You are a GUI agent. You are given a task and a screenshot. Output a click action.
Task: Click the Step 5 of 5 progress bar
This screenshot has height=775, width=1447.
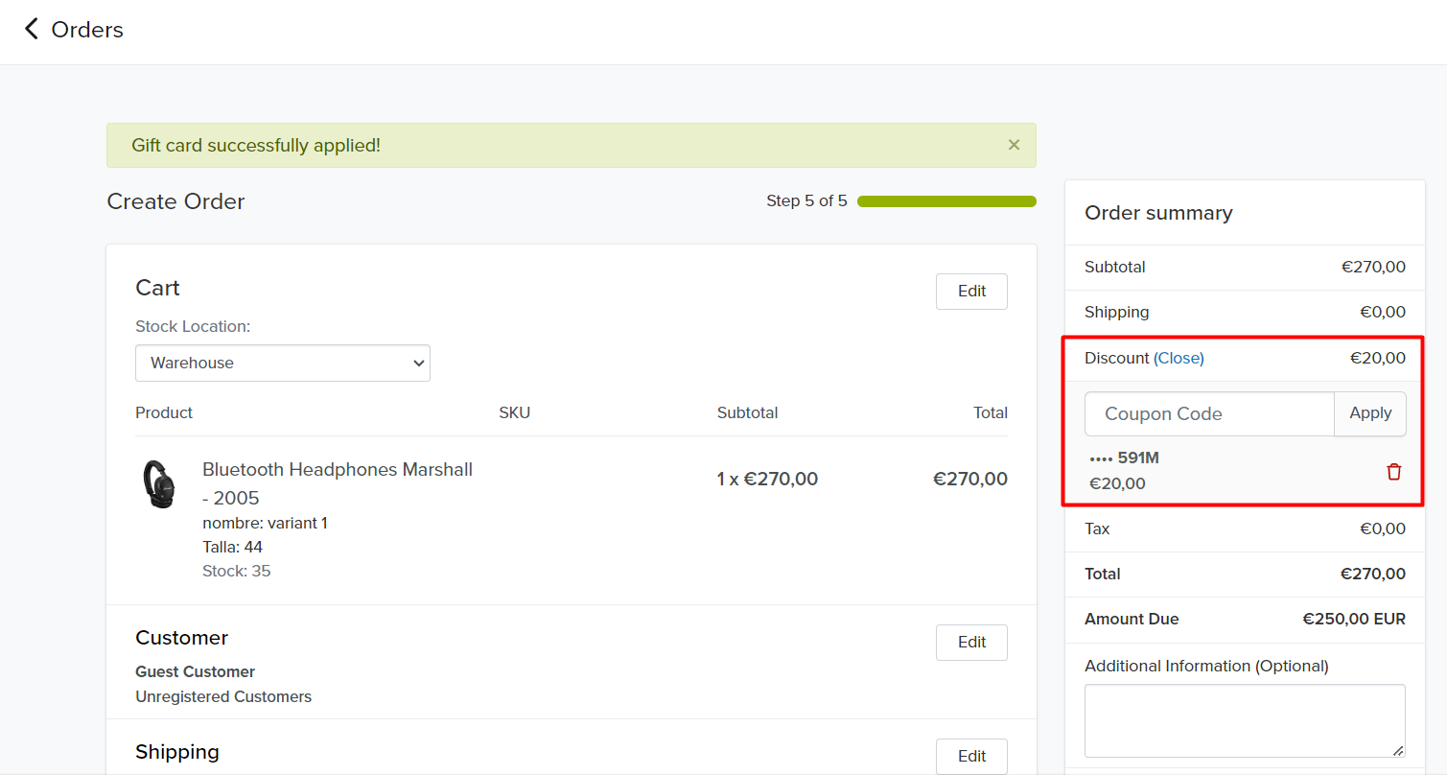(x=946, y=201)
